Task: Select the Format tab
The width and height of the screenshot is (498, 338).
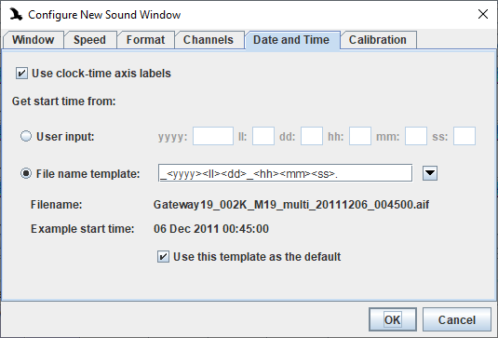Action: pyautogui.click(x=146, y=40)
